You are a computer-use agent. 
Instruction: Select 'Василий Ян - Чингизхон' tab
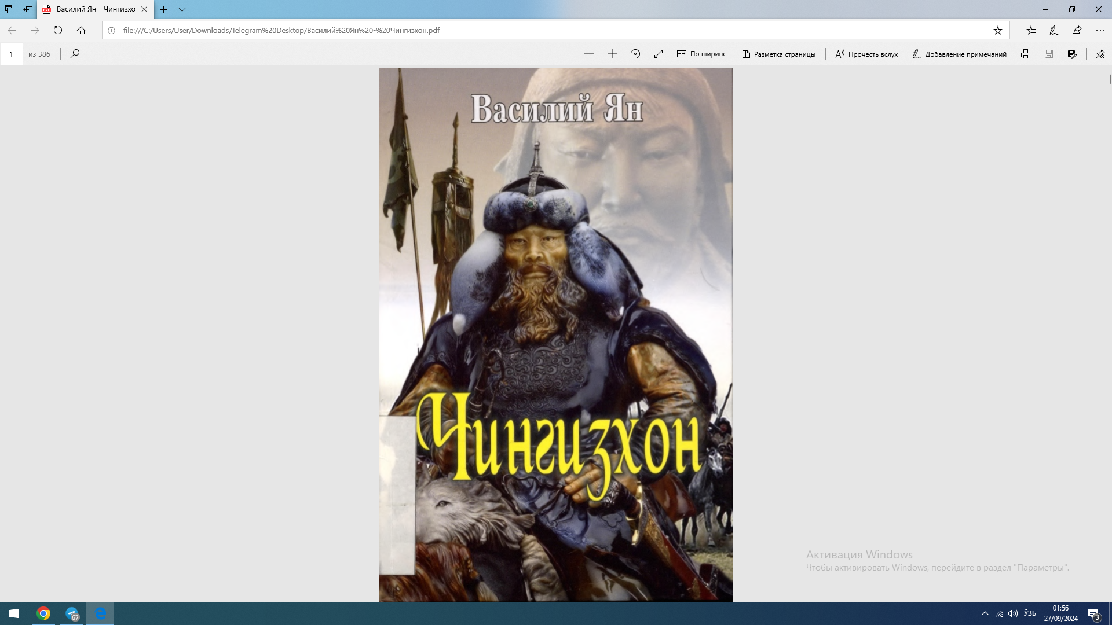tap(93, 9)
